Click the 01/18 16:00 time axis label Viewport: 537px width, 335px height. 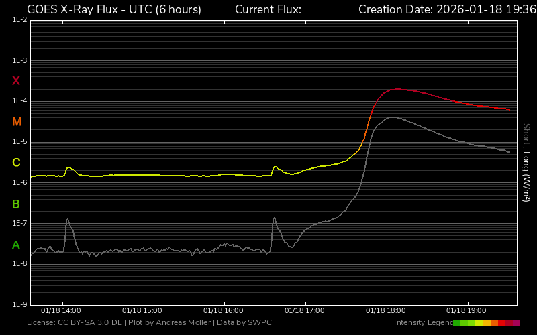point(223,311)
